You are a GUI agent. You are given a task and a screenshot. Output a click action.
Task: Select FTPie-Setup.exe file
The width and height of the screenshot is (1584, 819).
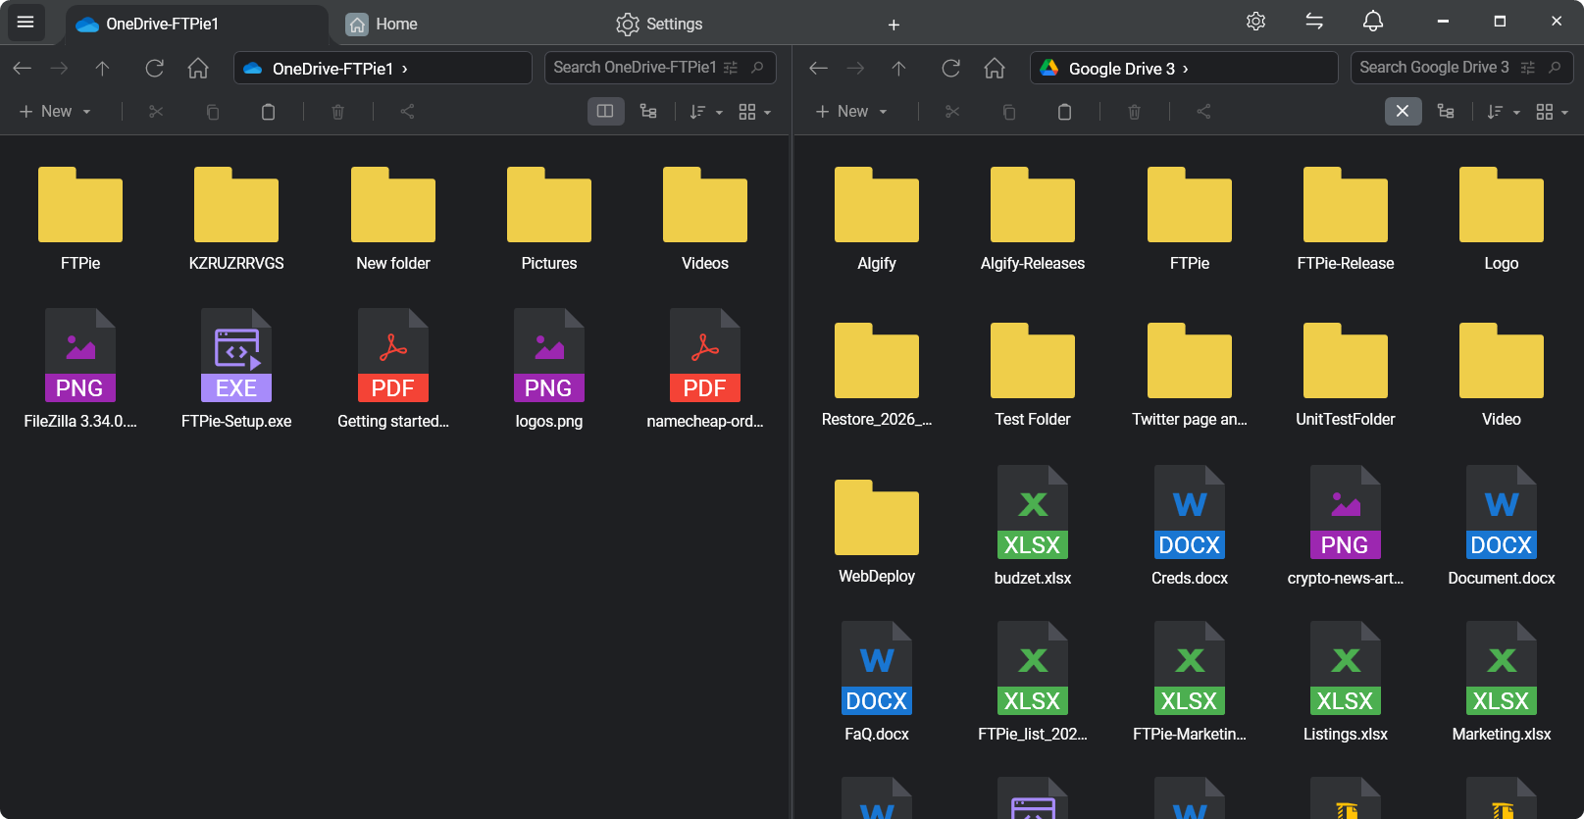[x=236, y=369]
